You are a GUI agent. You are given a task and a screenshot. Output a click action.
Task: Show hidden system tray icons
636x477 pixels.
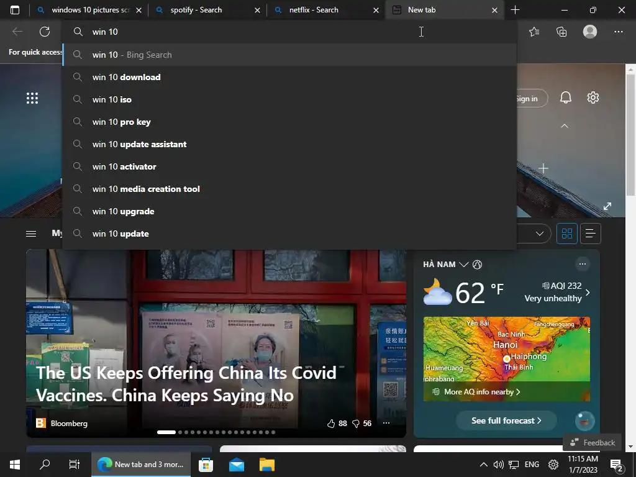[x=483, y=465]
